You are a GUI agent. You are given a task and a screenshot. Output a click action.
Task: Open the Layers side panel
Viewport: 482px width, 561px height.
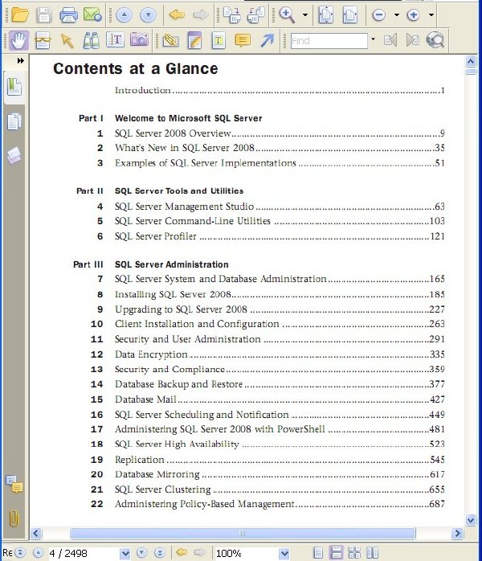(14, 155)
